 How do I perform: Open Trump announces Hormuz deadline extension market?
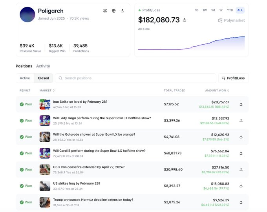tap(93, 199)
